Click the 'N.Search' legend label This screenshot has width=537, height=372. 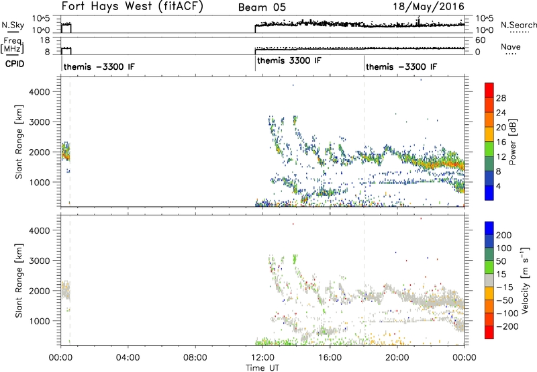tap(518, 25)
